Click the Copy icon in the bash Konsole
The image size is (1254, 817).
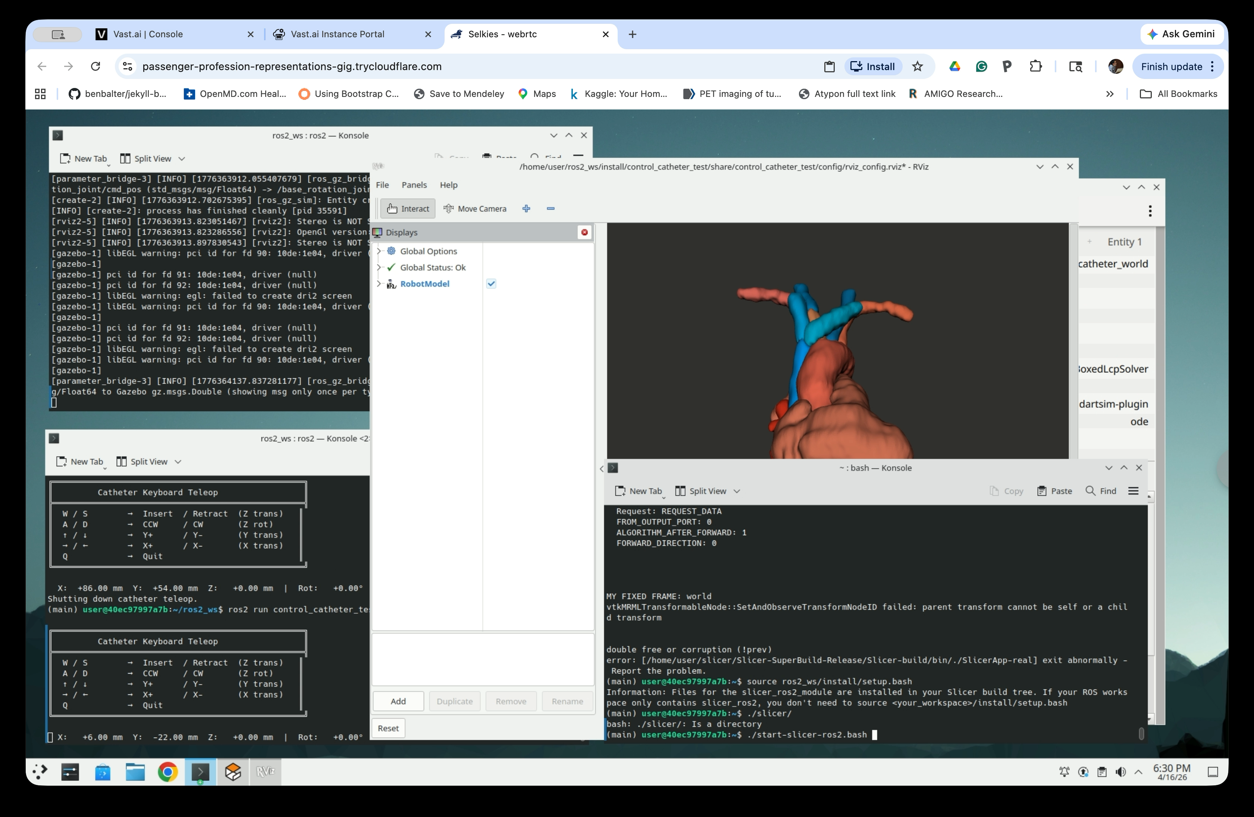pos(1006,490)
